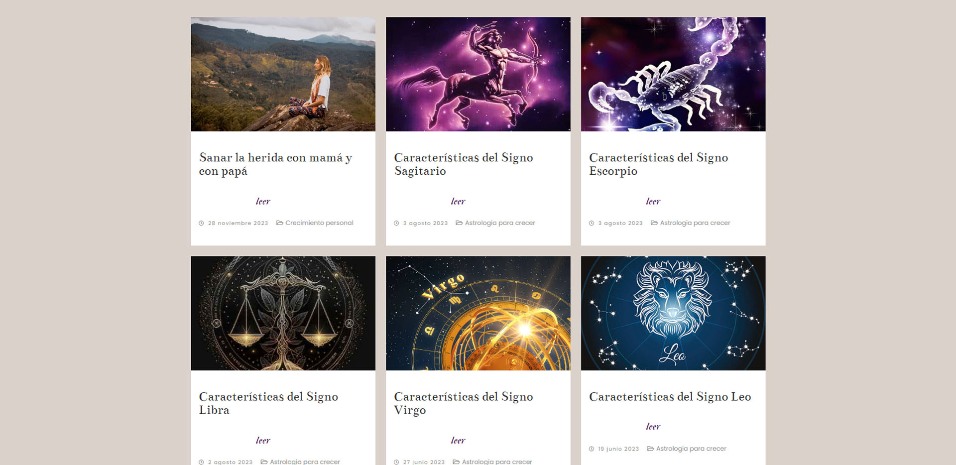This screenshot has height=465, width=956.
Task: Select Crecimiento personal category link
Action: [319, 223]
